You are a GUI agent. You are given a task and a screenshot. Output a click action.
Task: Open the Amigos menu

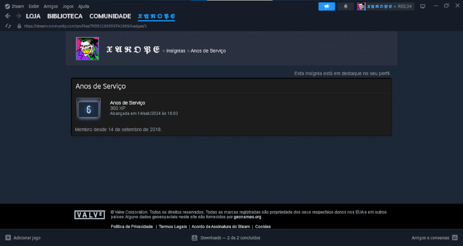50,6
